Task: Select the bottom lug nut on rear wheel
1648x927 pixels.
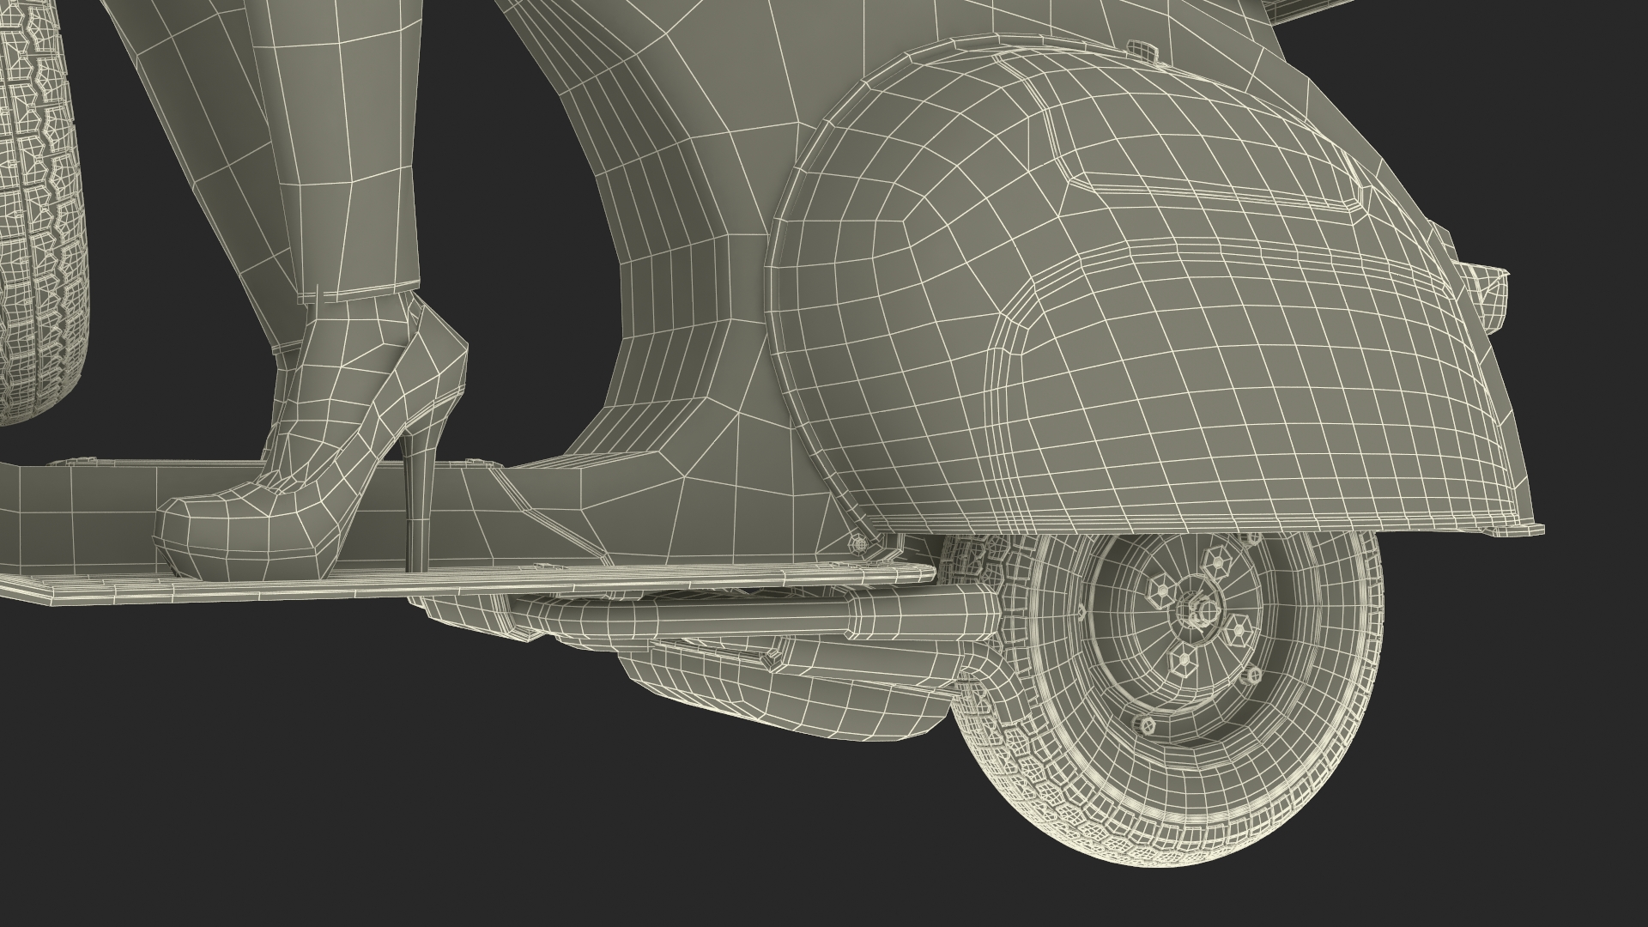Action: pyautogui.click(x=1184, y=659)
